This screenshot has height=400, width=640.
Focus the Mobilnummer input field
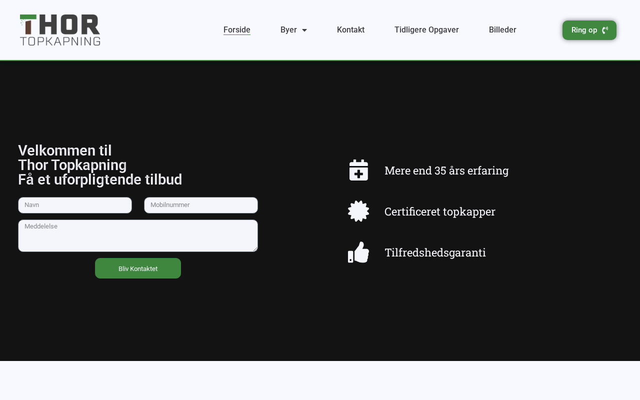(201, 205)
